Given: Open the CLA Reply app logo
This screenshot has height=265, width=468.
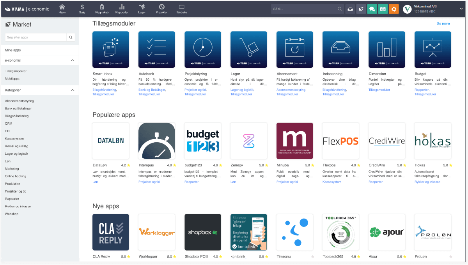Looking at the screenshot, I should [x=111, y=232].
